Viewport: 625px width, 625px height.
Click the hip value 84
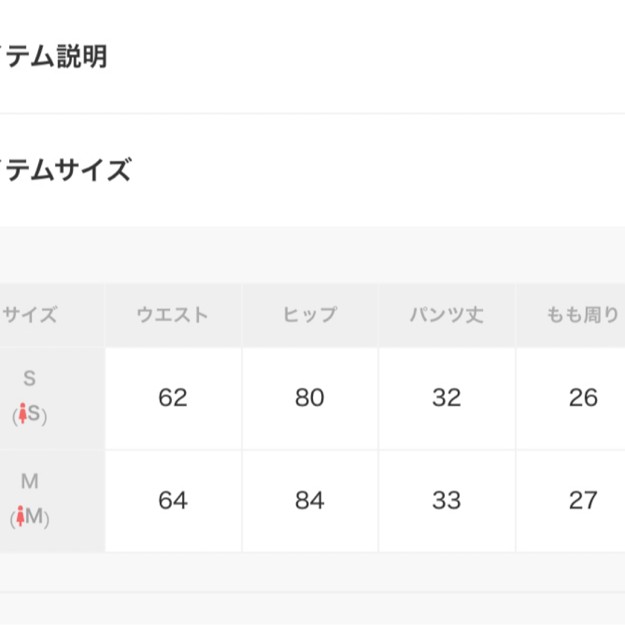pyautogui.click(x=310, y=500)
